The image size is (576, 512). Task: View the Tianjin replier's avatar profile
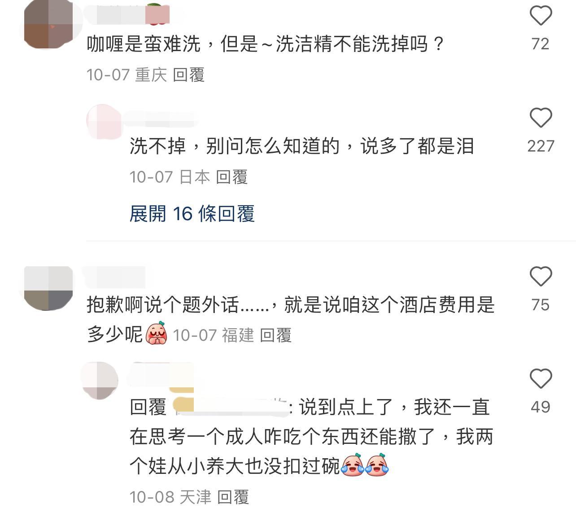click(x=100, y=380)
